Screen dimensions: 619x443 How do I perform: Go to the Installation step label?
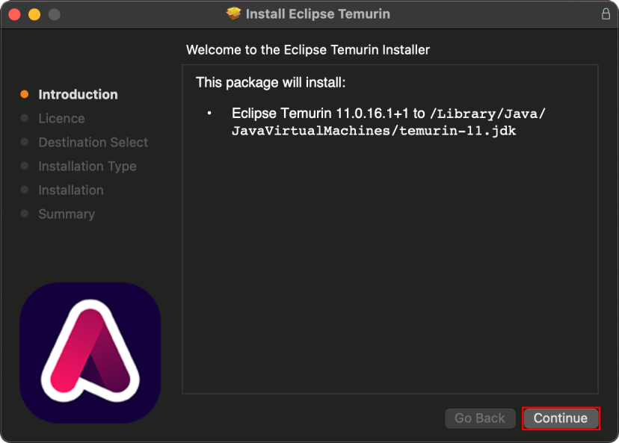click(70, 190)
